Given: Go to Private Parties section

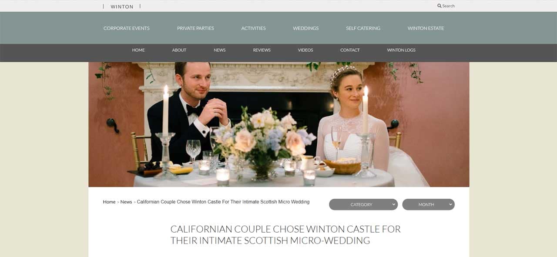Looking at the screenshot, I should tap(195, 28).
